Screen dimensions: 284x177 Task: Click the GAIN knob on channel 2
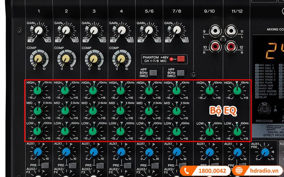[x=66, y=30]
